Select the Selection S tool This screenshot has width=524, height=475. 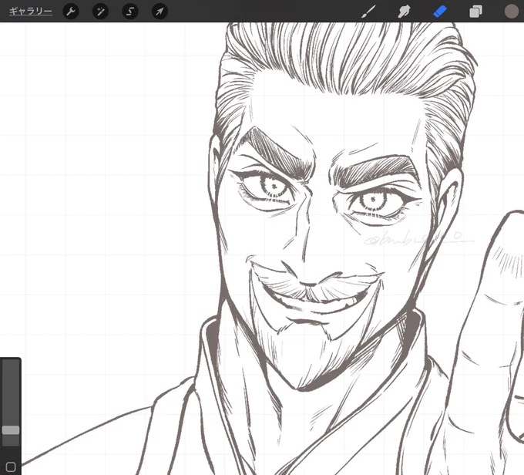(130, 12)
